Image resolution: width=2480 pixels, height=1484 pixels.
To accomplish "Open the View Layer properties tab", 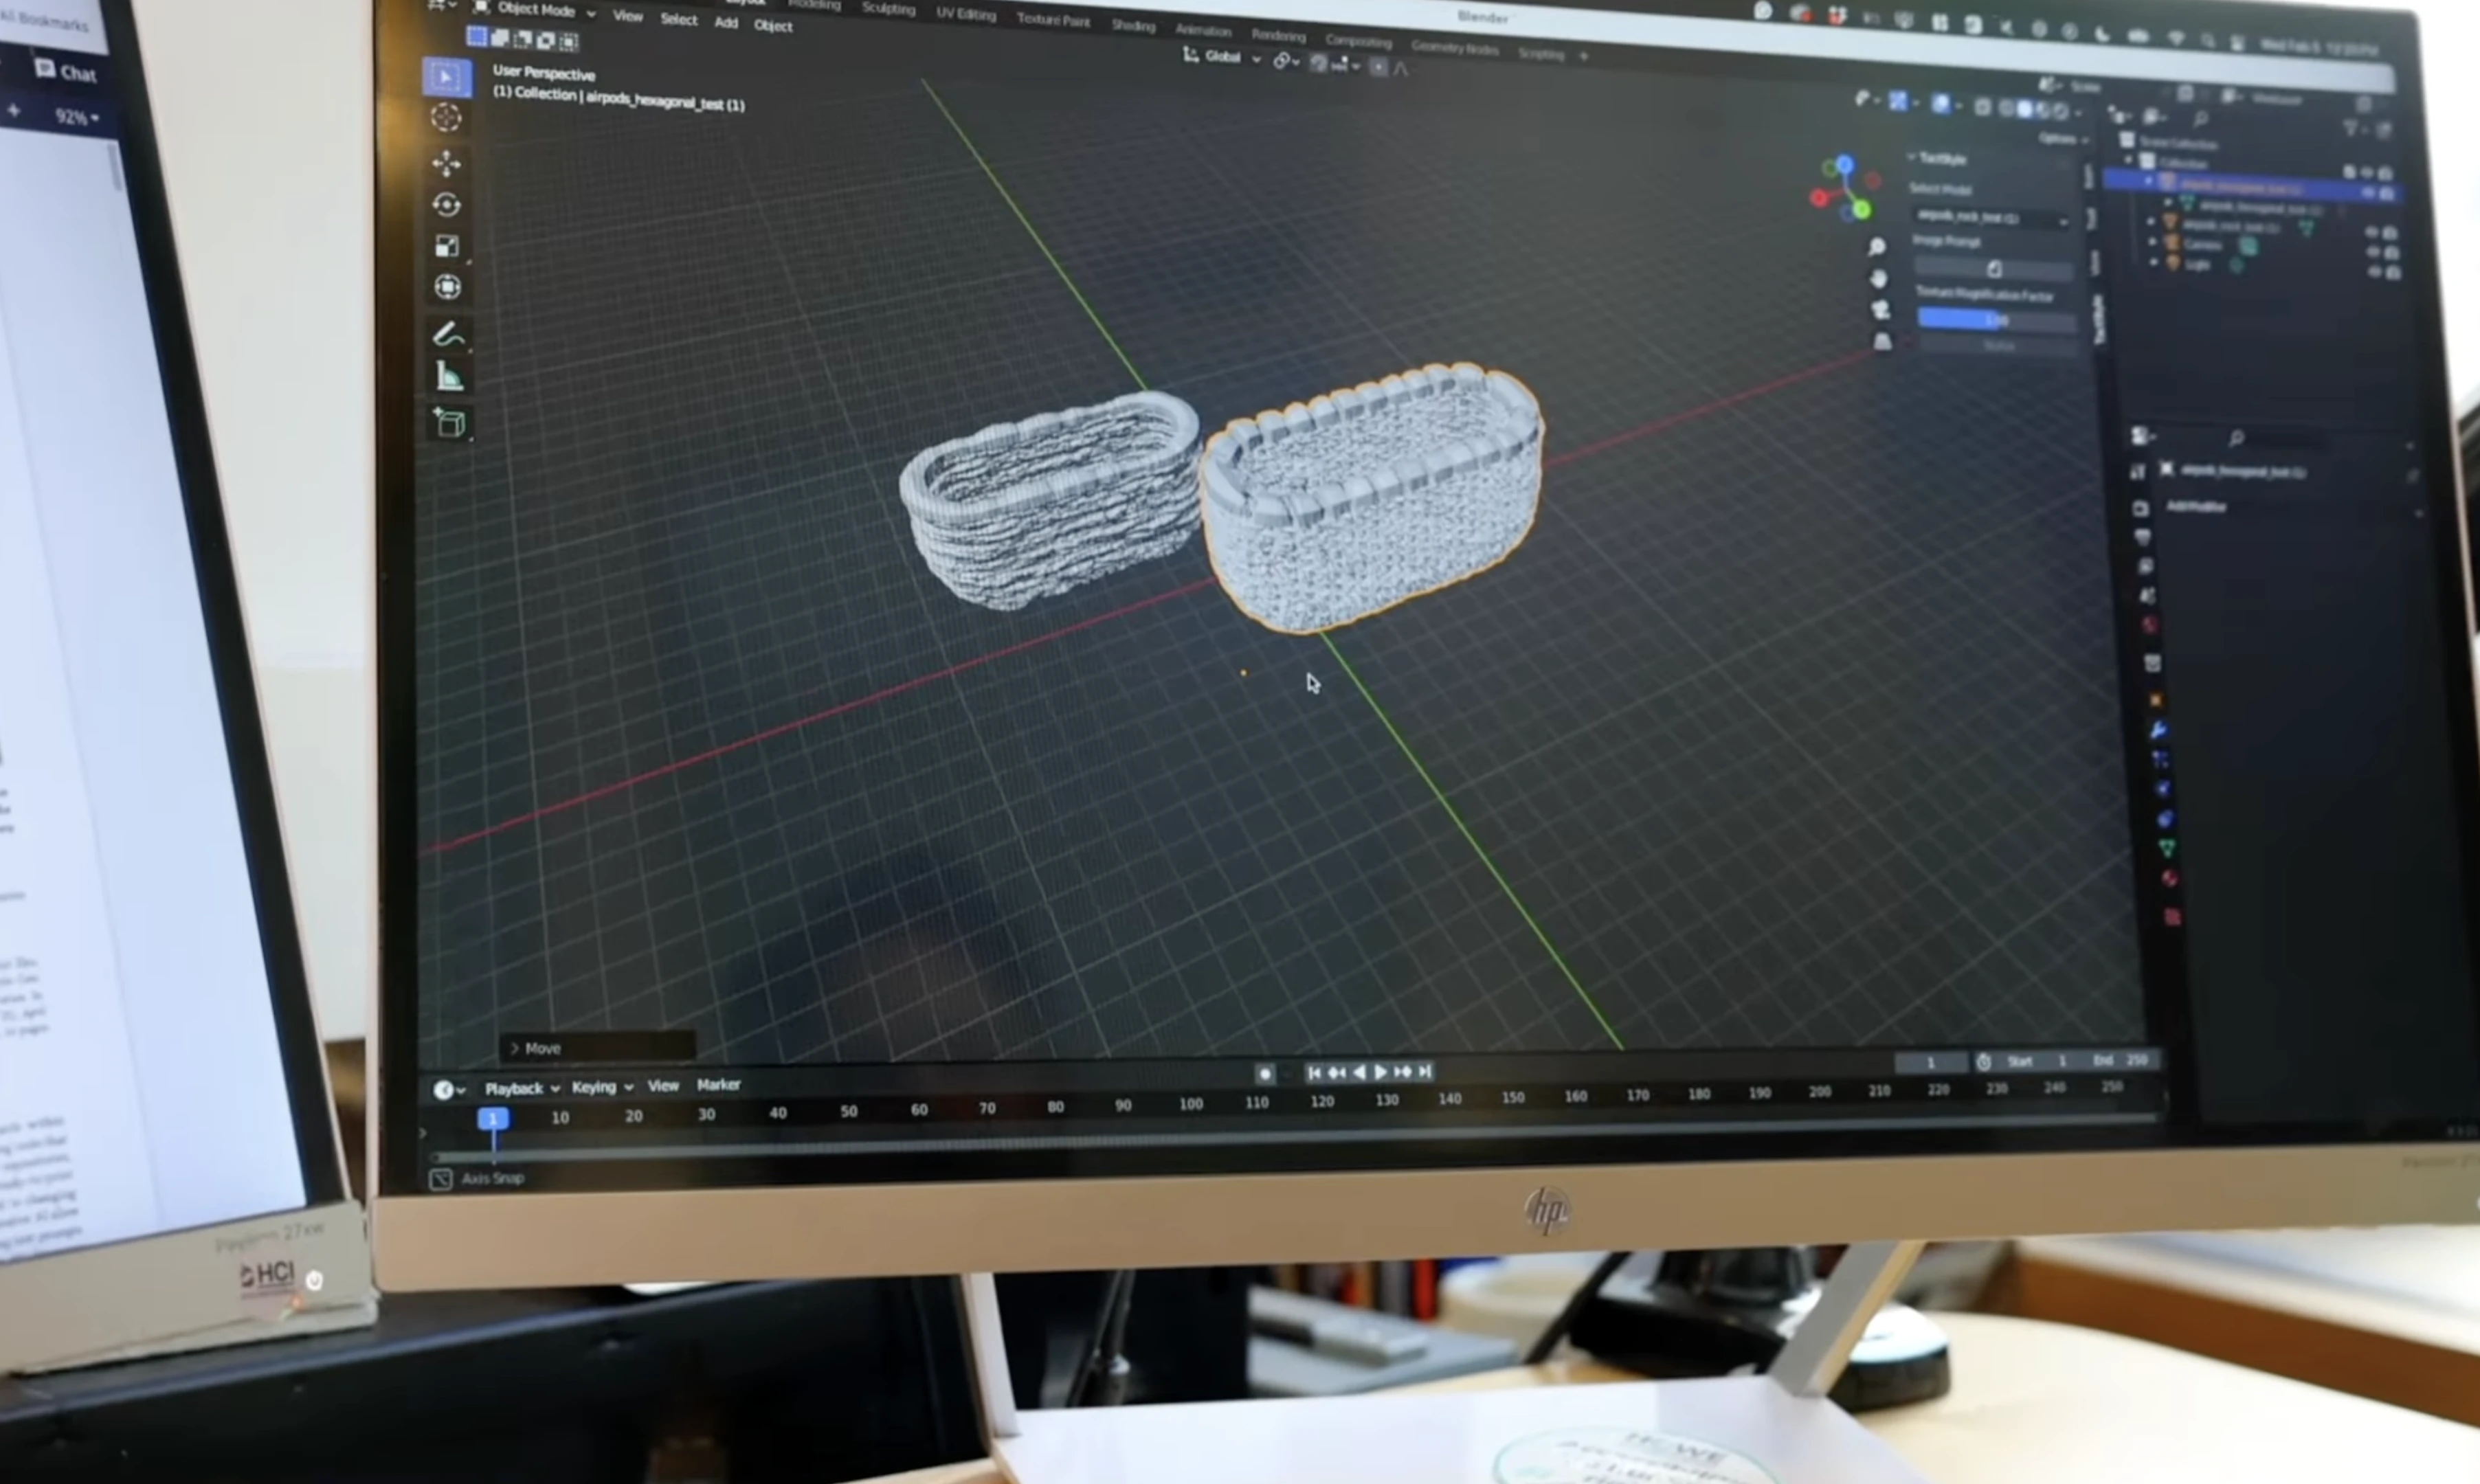I will [2146, 566].
